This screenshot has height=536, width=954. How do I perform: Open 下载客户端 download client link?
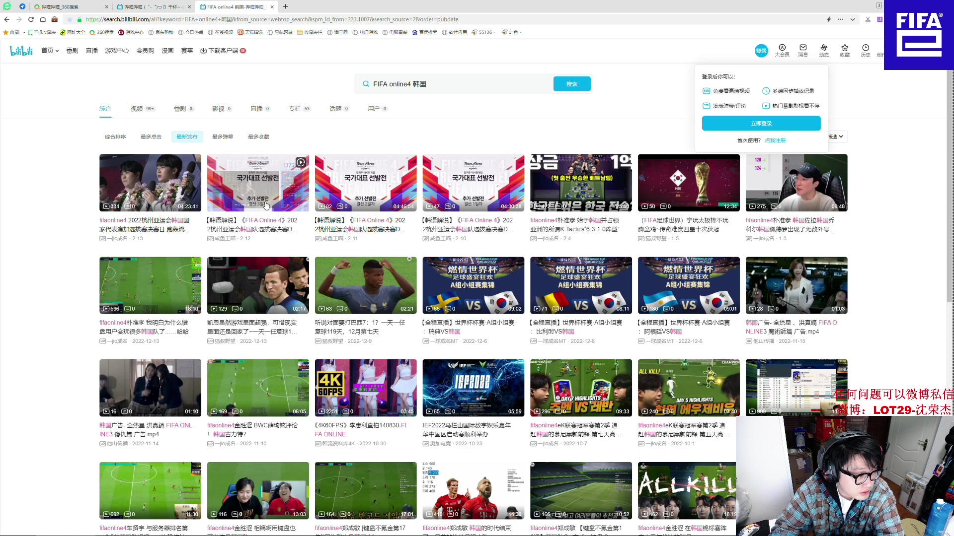223,51
